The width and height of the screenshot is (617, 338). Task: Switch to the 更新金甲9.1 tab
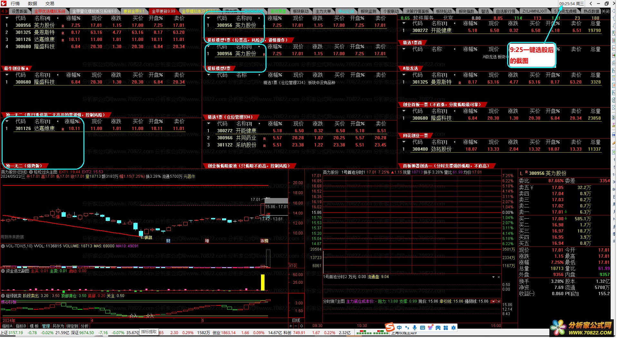pyautogui.click(x=134, y=11)
